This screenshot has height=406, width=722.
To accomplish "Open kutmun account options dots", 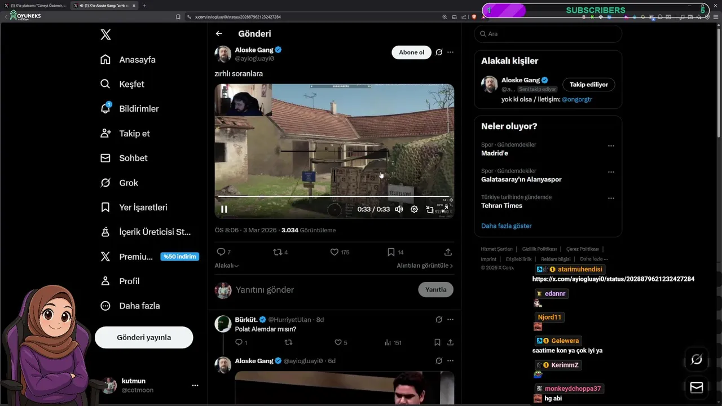I will click(x=195, y=386).
